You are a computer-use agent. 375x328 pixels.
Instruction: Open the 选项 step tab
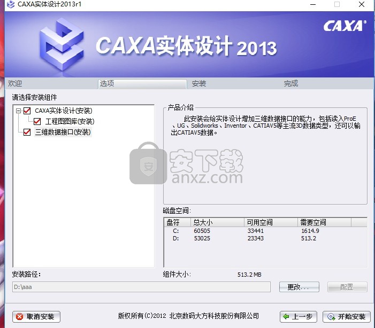point(142,84)
